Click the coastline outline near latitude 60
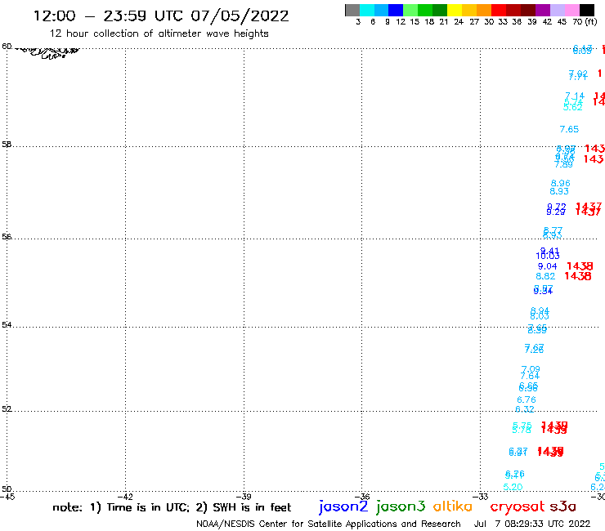Screen dimensions: 605x531 [47, 53]
